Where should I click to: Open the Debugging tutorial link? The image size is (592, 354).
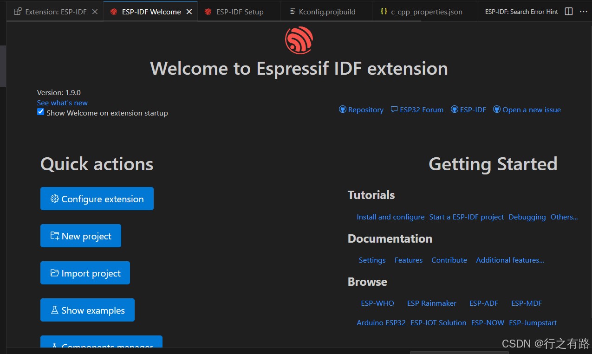[527, 217]
